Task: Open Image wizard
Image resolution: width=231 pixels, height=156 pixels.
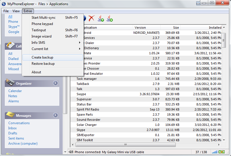Action: click(x=53, y=36)
